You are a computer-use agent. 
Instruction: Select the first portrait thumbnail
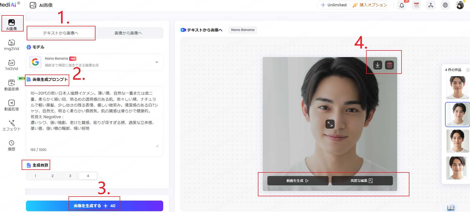tap(458, 87)
